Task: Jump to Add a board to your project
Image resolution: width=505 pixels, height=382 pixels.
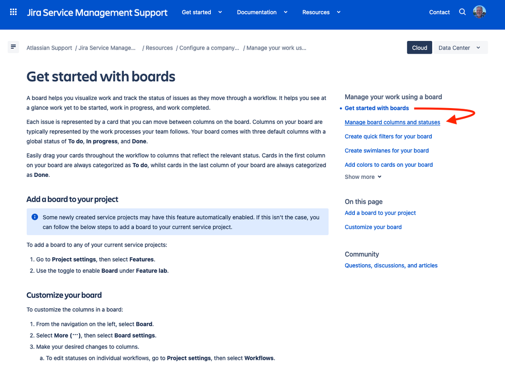Action: coord(380,213)
